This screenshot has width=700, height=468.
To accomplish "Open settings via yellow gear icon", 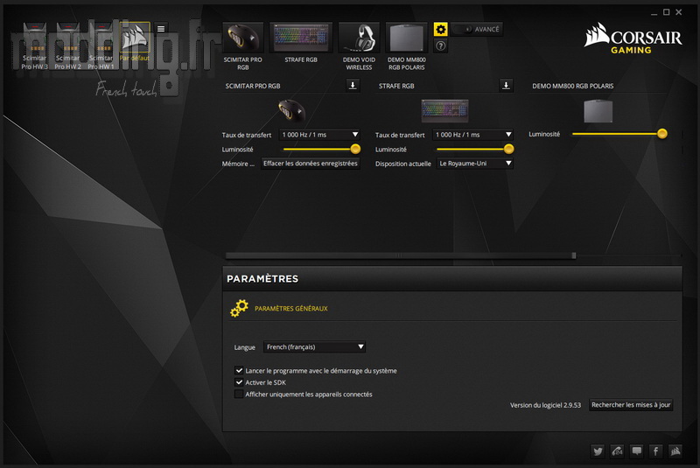I will pos(441,30).
